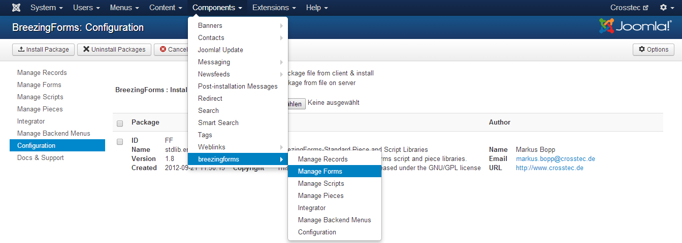Open the Options button
682x243 pixels.
click(x=654, y=50)
